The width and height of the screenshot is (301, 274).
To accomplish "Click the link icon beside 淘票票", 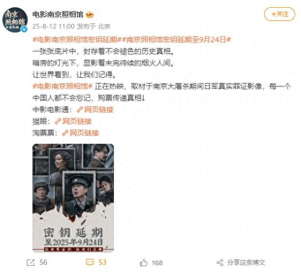I will point(65,133).
